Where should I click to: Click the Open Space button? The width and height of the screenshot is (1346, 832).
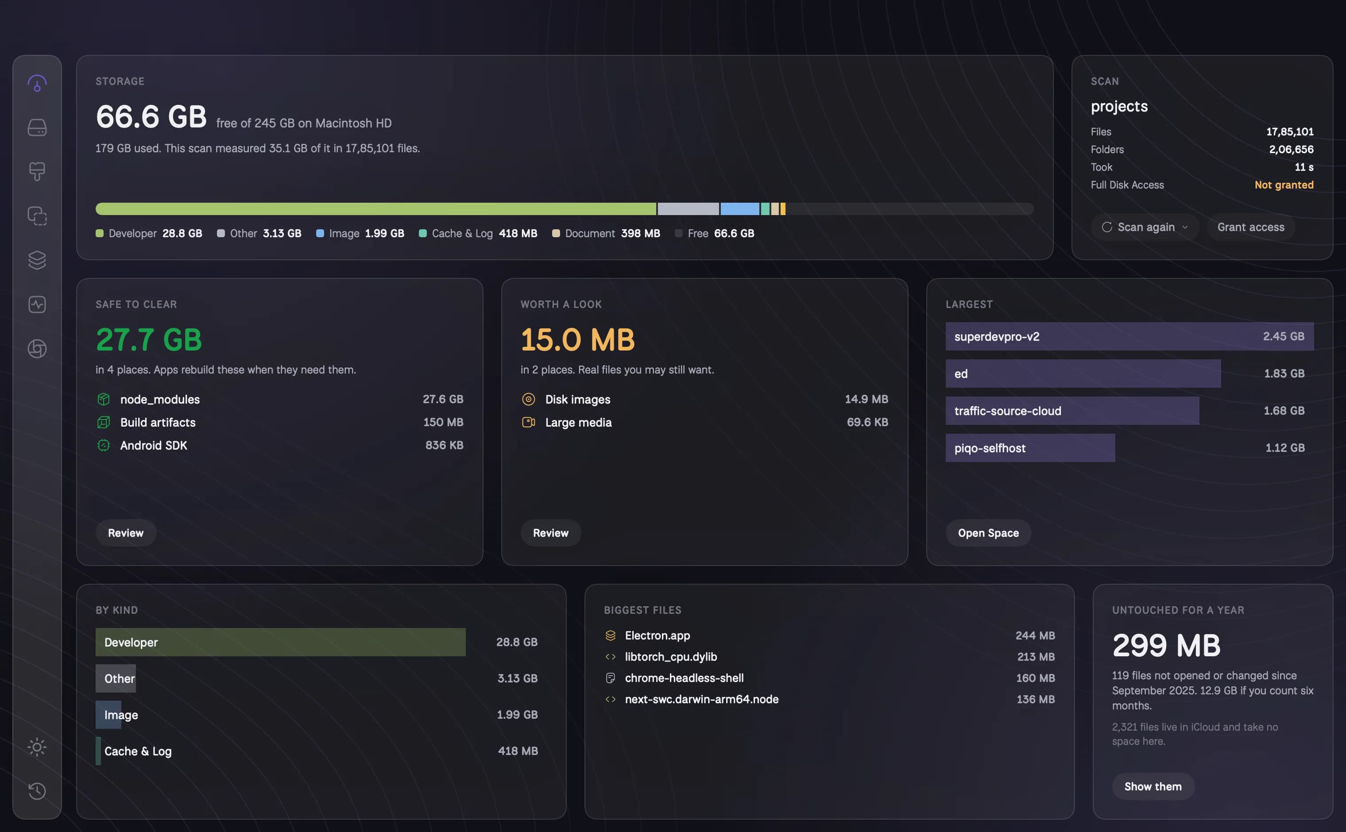pyautogui.click(x=988, y=533)
